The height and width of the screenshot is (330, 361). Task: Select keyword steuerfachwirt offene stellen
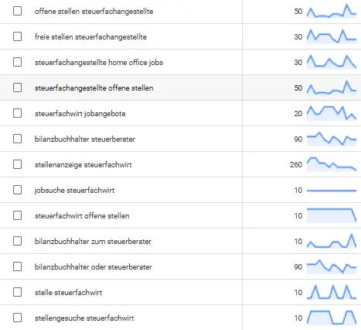click(82, 216)
